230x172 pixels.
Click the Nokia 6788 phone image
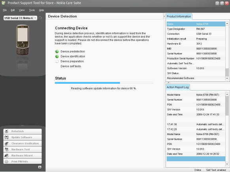click(x=23, y=40)
